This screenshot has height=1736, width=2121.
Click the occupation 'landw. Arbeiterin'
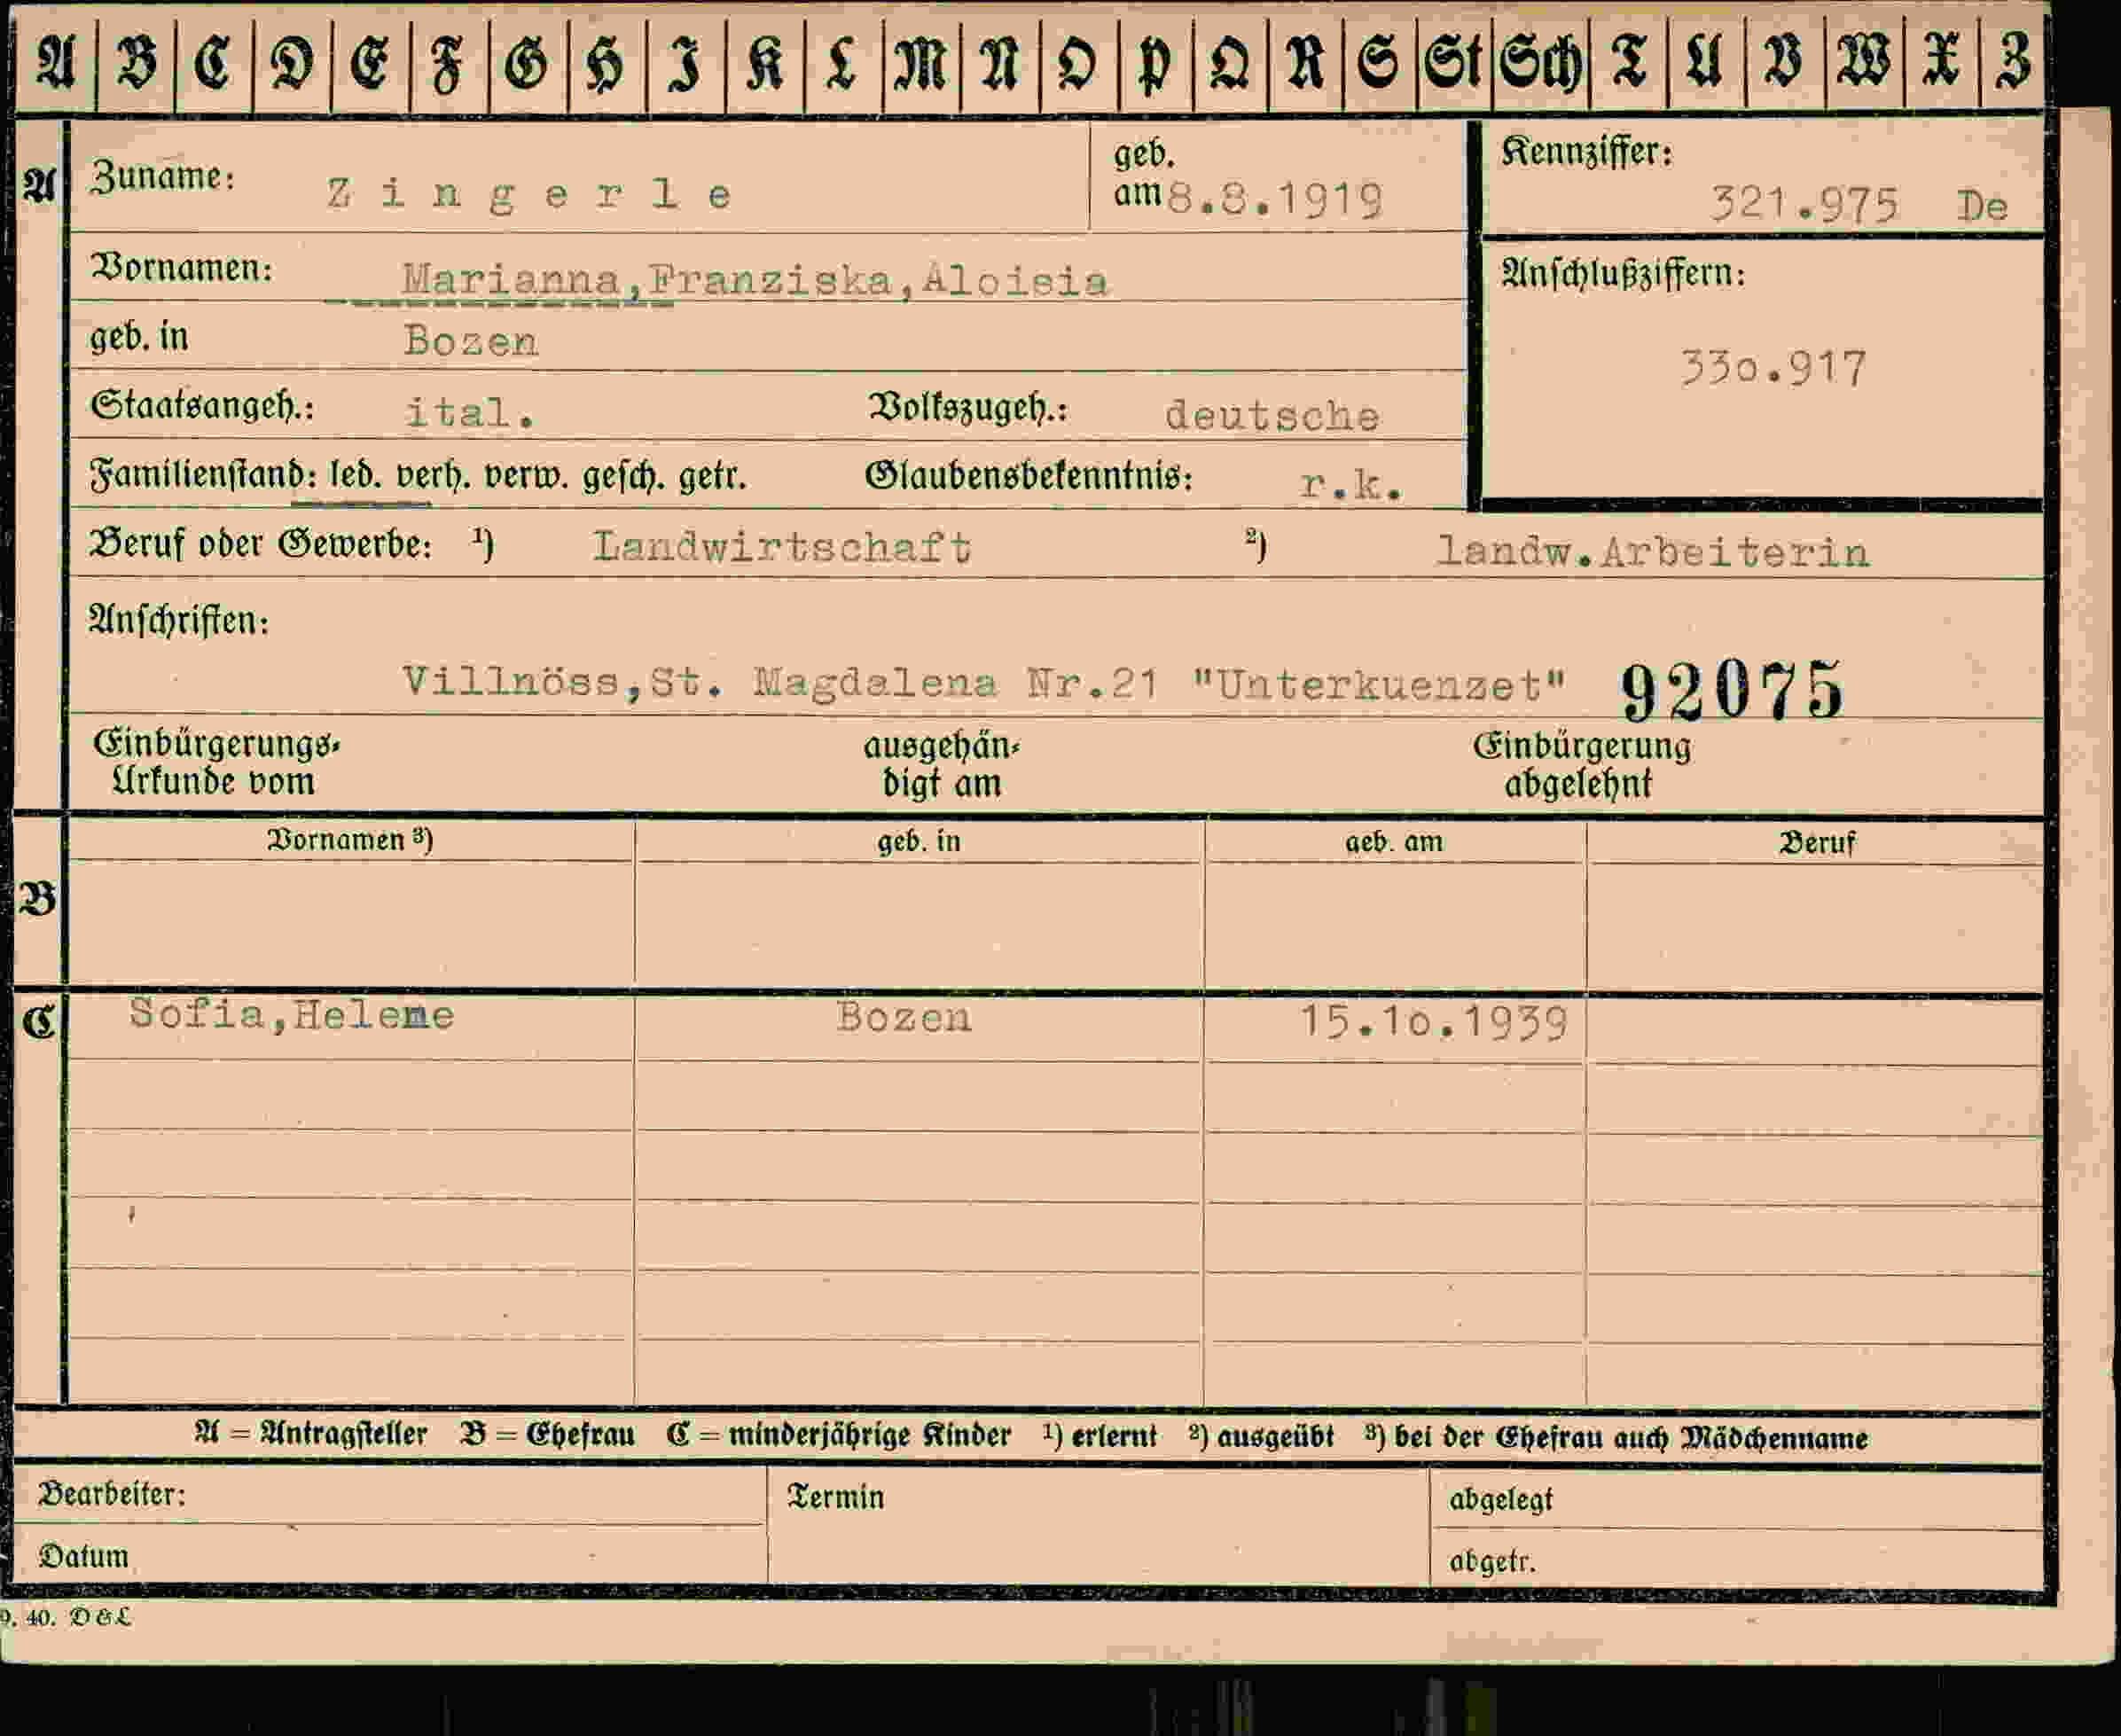click(1652, 552)
